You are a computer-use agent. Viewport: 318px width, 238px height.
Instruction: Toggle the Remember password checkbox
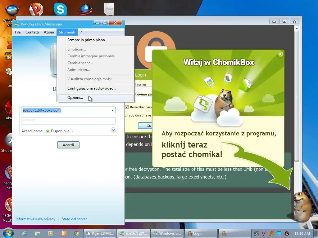tap(127, 107)
